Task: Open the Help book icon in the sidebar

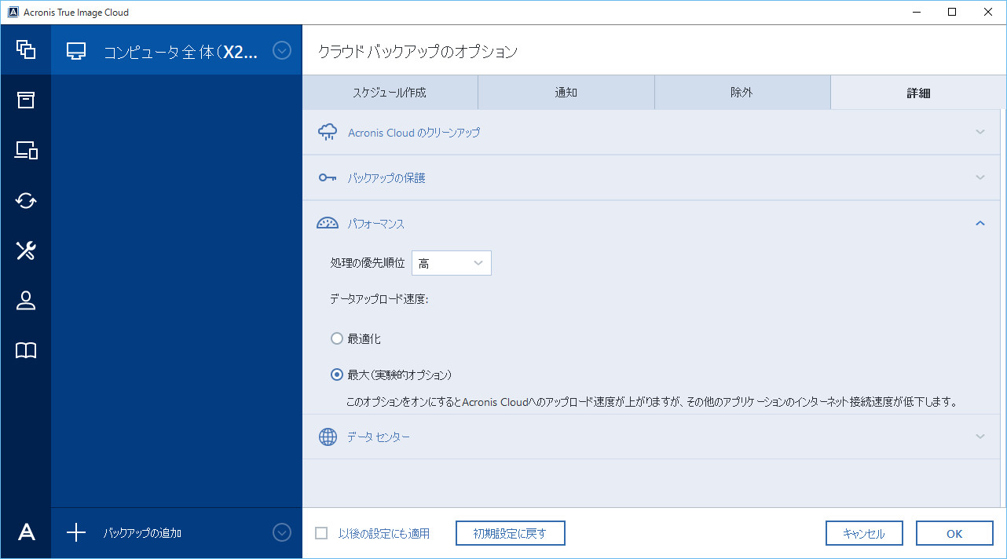Action: coord(25,350)
